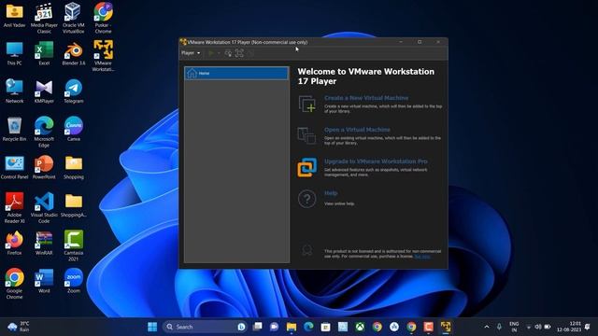This screenshot has width=598, height=336.
Task: Select Word desktop icon
Action: 44,281
